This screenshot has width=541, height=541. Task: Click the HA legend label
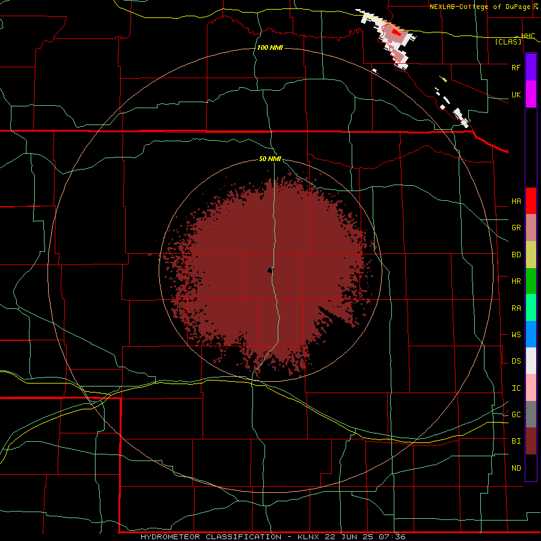516,201
